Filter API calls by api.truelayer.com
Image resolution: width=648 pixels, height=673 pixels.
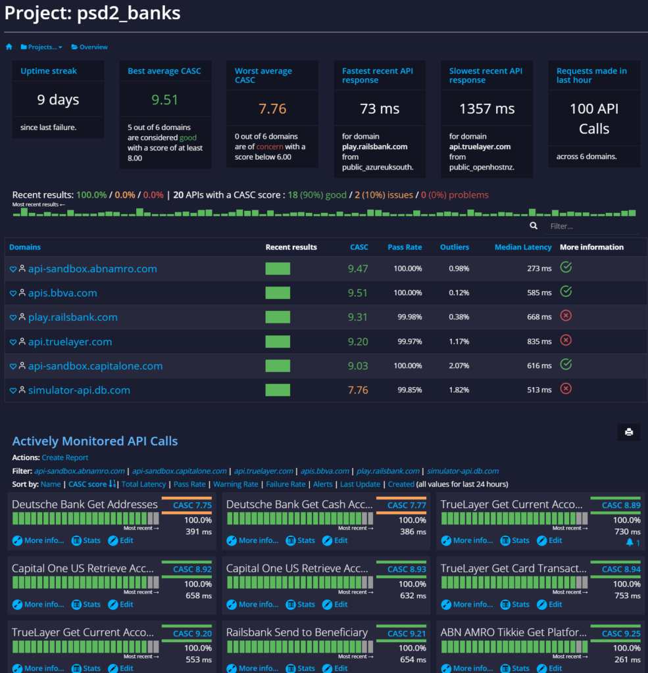point(263,471)
